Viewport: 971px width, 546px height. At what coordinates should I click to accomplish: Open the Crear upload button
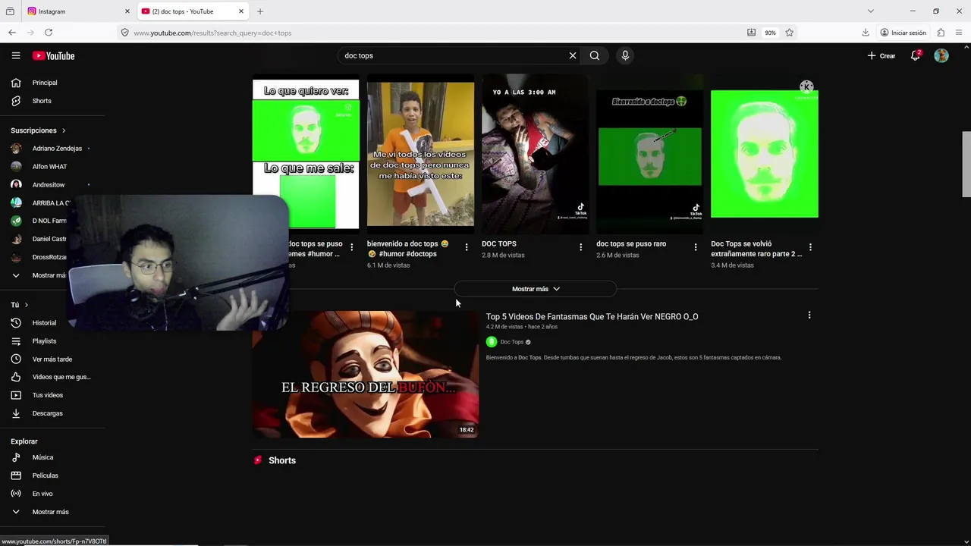(x=881, y=55)
